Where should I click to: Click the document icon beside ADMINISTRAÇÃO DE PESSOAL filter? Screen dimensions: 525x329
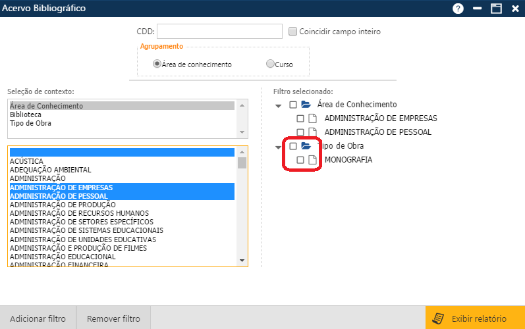[x=313, y=132]
